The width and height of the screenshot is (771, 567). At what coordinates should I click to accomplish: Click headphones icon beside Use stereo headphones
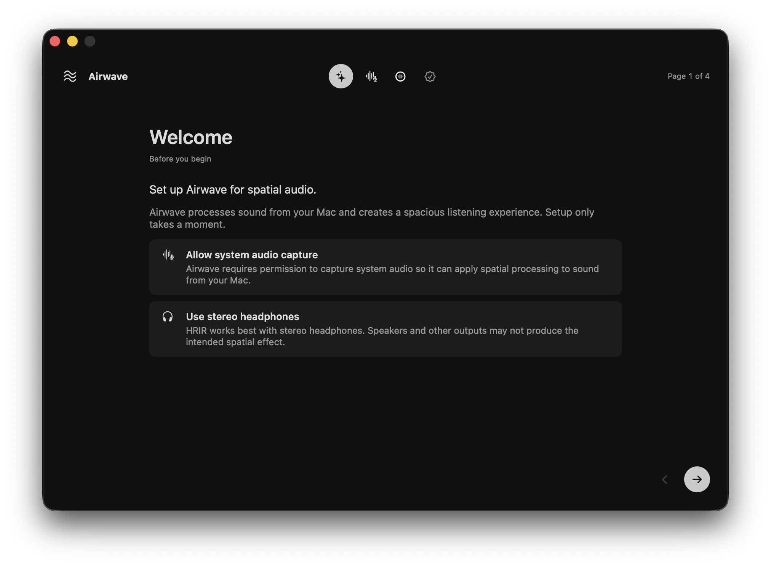(x=168, y=317)
